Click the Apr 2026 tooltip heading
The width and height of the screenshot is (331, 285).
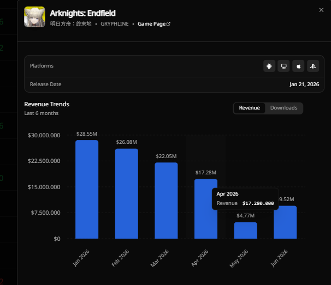(x=227, y=194)
